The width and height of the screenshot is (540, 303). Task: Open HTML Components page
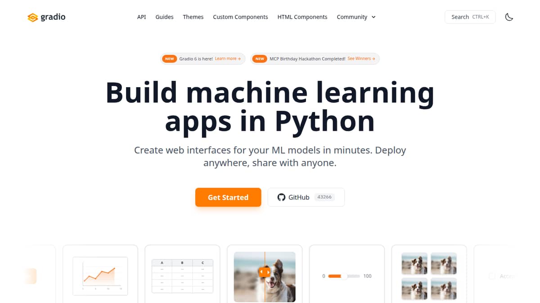click(302, 17)
